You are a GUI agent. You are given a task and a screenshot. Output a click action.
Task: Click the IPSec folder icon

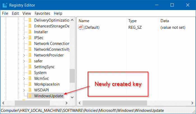coord(30,38)
